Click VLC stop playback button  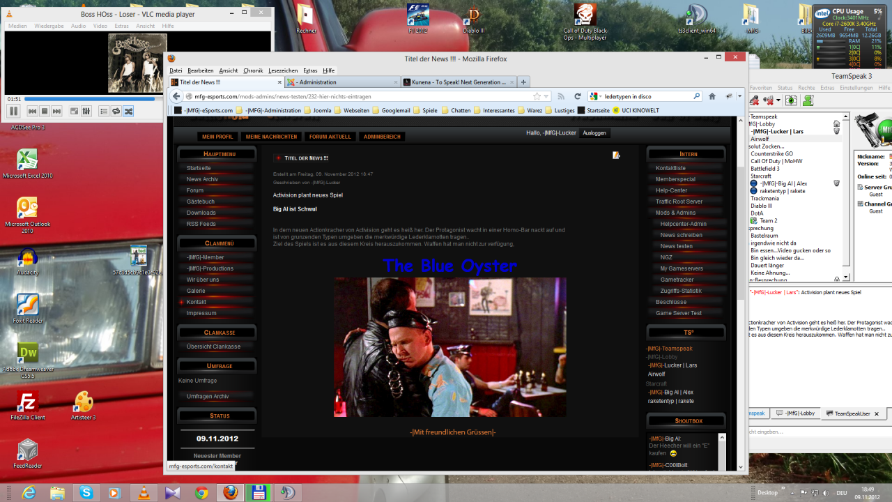(x=45, y=111)
